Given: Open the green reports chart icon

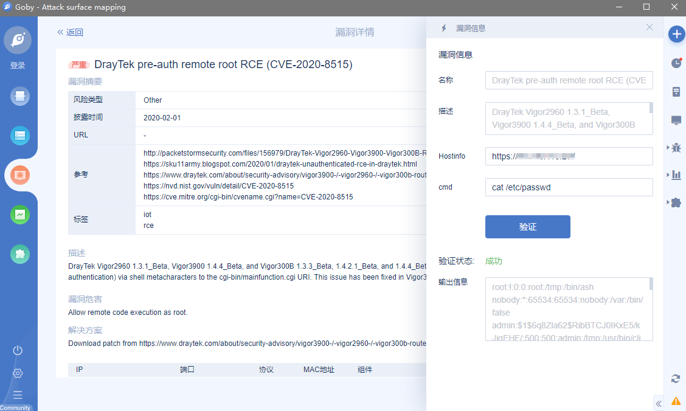Looking at the screenshot, I should click(19, 215).
